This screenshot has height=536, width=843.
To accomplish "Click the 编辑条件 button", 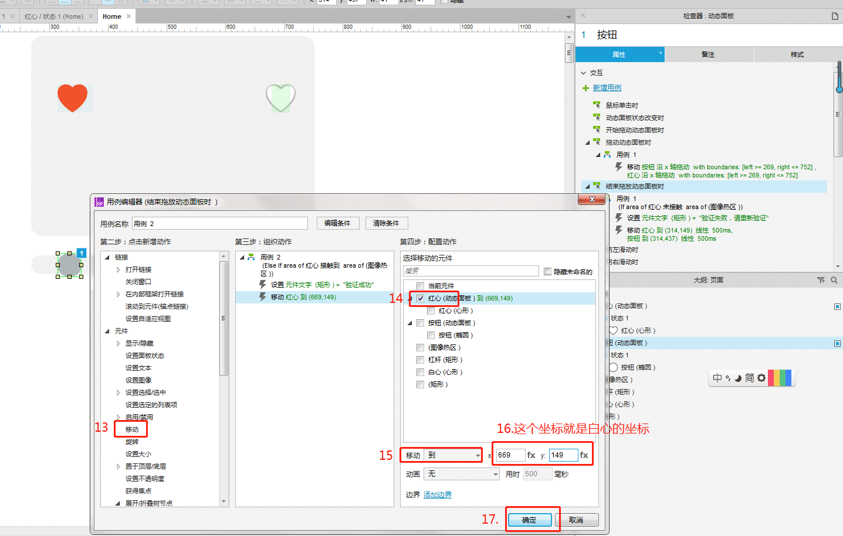I will pyautogui.click(x=338, y=223).
